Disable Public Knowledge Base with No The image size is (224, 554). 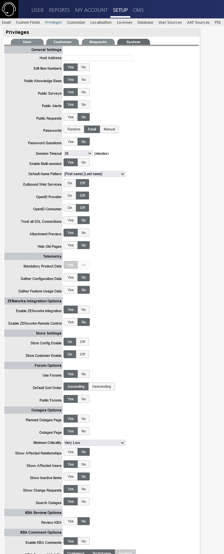pos(84,80)
